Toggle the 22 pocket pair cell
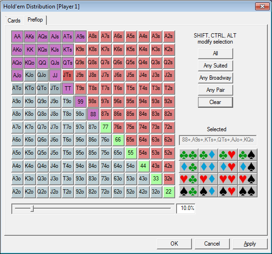This screenshot has height=254, width=272. pos(169,192)
